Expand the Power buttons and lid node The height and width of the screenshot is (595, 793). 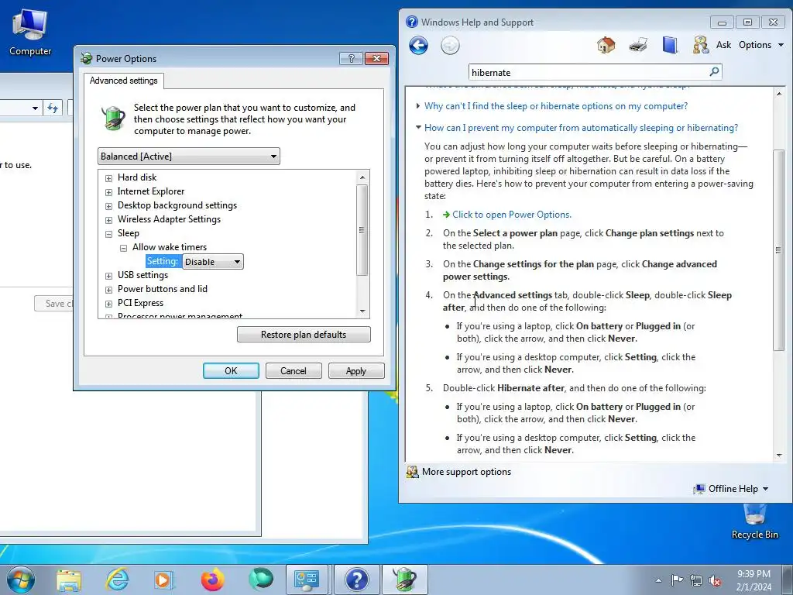108,290
